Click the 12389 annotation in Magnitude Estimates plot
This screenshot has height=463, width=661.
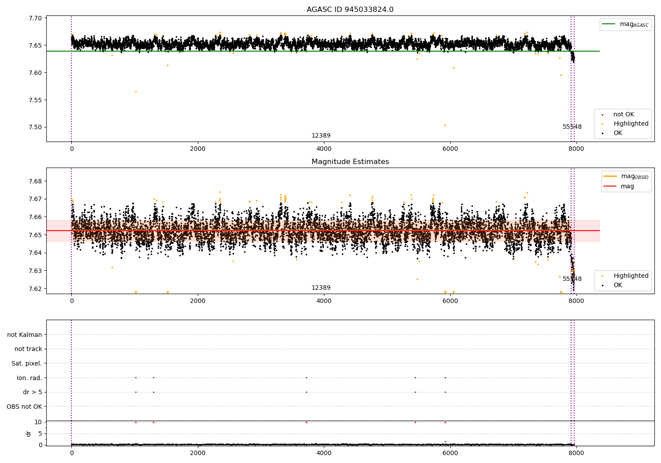click(x=321, y=288)
